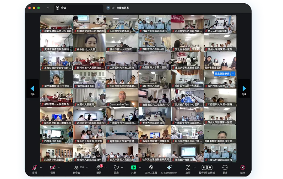Click the reactions (回应) heart icon

(x=116, y=167)
